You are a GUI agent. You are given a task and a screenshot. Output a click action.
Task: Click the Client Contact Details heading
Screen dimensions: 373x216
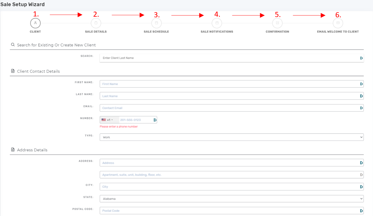coord(38,71)
